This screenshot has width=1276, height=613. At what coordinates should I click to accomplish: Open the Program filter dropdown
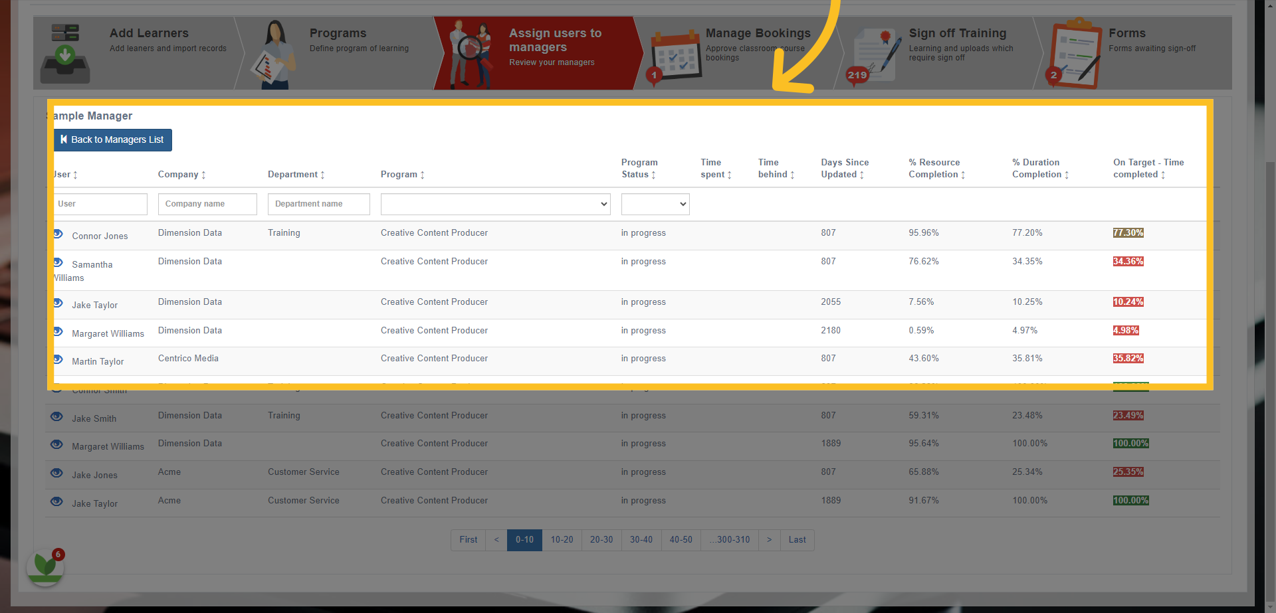(x=495, y=205)
